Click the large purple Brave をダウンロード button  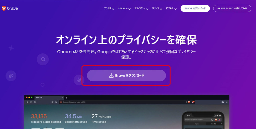pyautogui.click(x=126, y=76)
